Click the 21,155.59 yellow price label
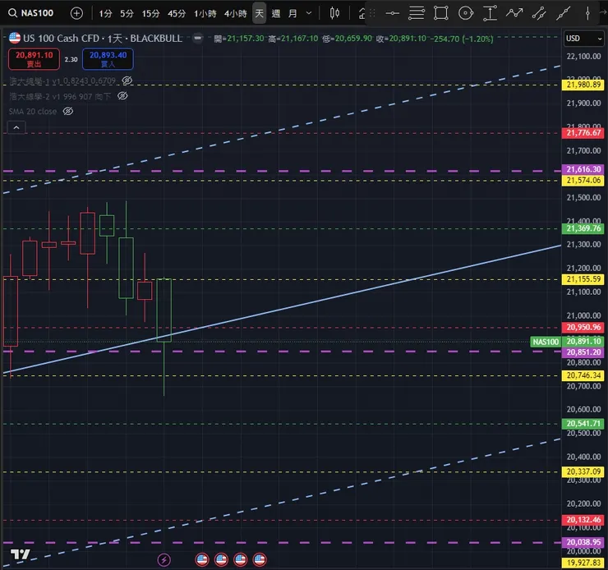Screen dimensions: 608x570 583,279
